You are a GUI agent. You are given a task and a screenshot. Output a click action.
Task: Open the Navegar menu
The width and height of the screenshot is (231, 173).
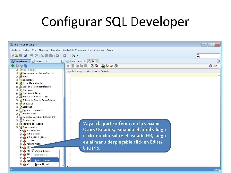click(x=43, y=50)
